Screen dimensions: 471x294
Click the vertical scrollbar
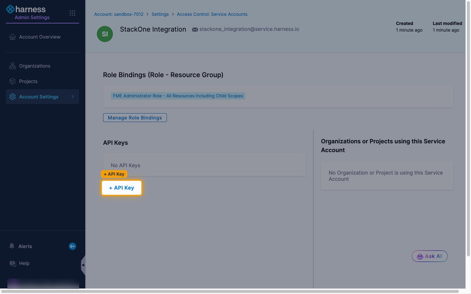pos(468,129)
